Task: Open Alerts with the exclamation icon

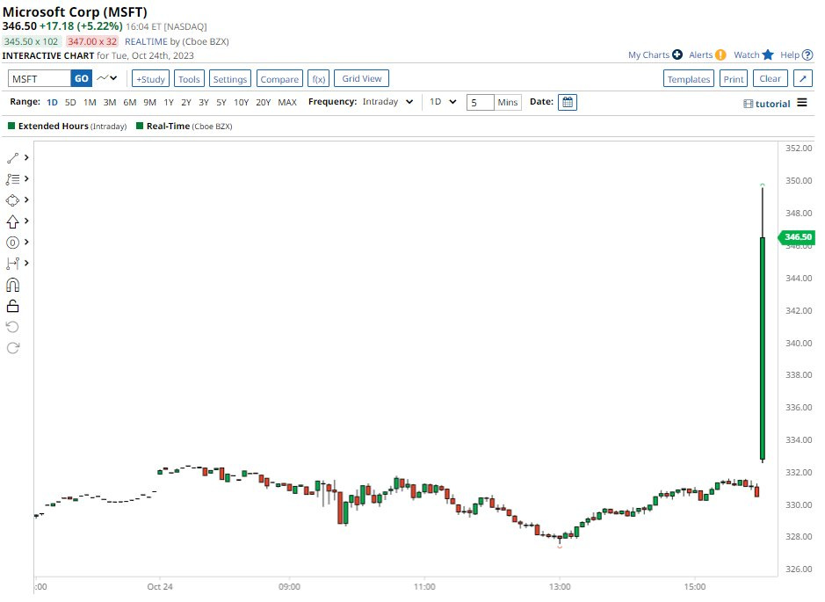Action: tap(720, 54)
